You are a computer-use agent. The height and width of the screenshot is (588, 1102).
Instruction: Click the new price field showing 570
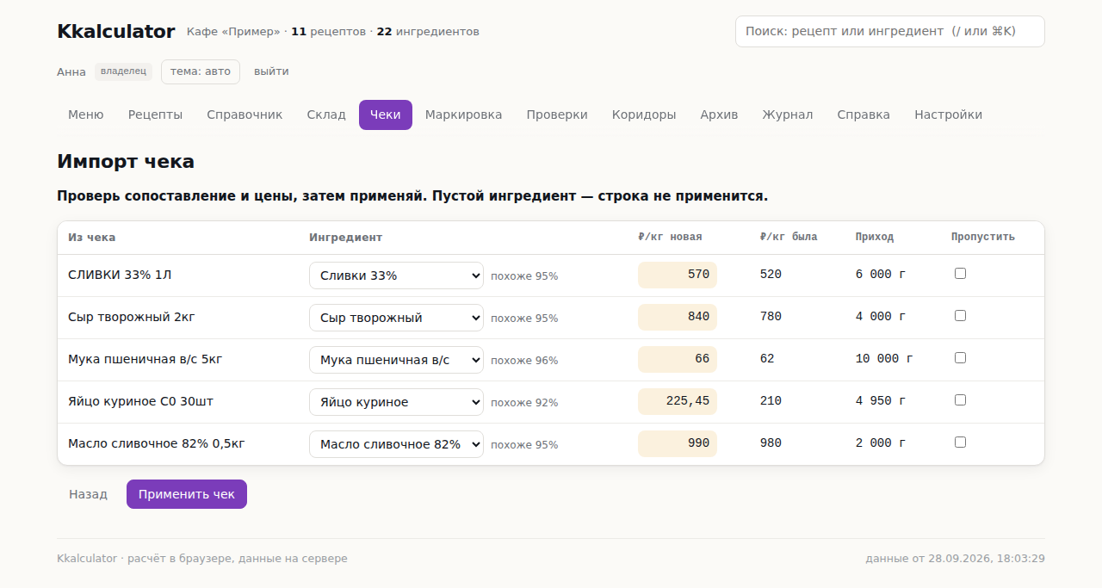pos(678,275)
